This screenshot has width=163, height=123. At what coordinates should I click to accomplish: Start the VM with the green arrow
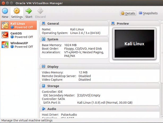tap(29, 11)
